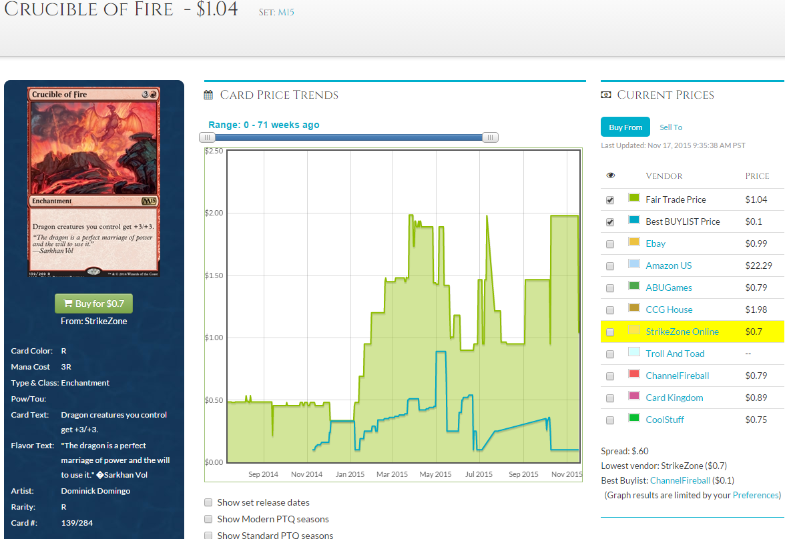This screenshot has height=539, width=785.
Task: Click the M15 set symbol on card image
Action: point(149,201)
